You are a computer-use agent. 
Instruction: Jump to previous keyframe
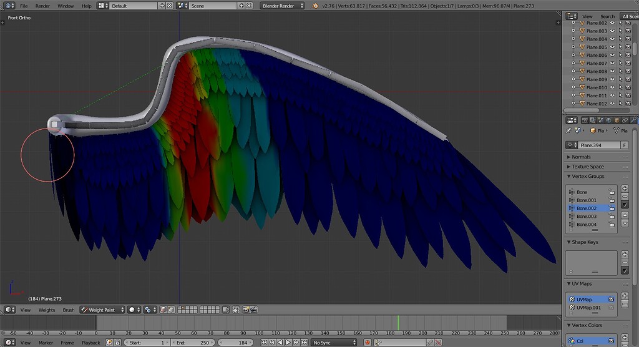272,343
